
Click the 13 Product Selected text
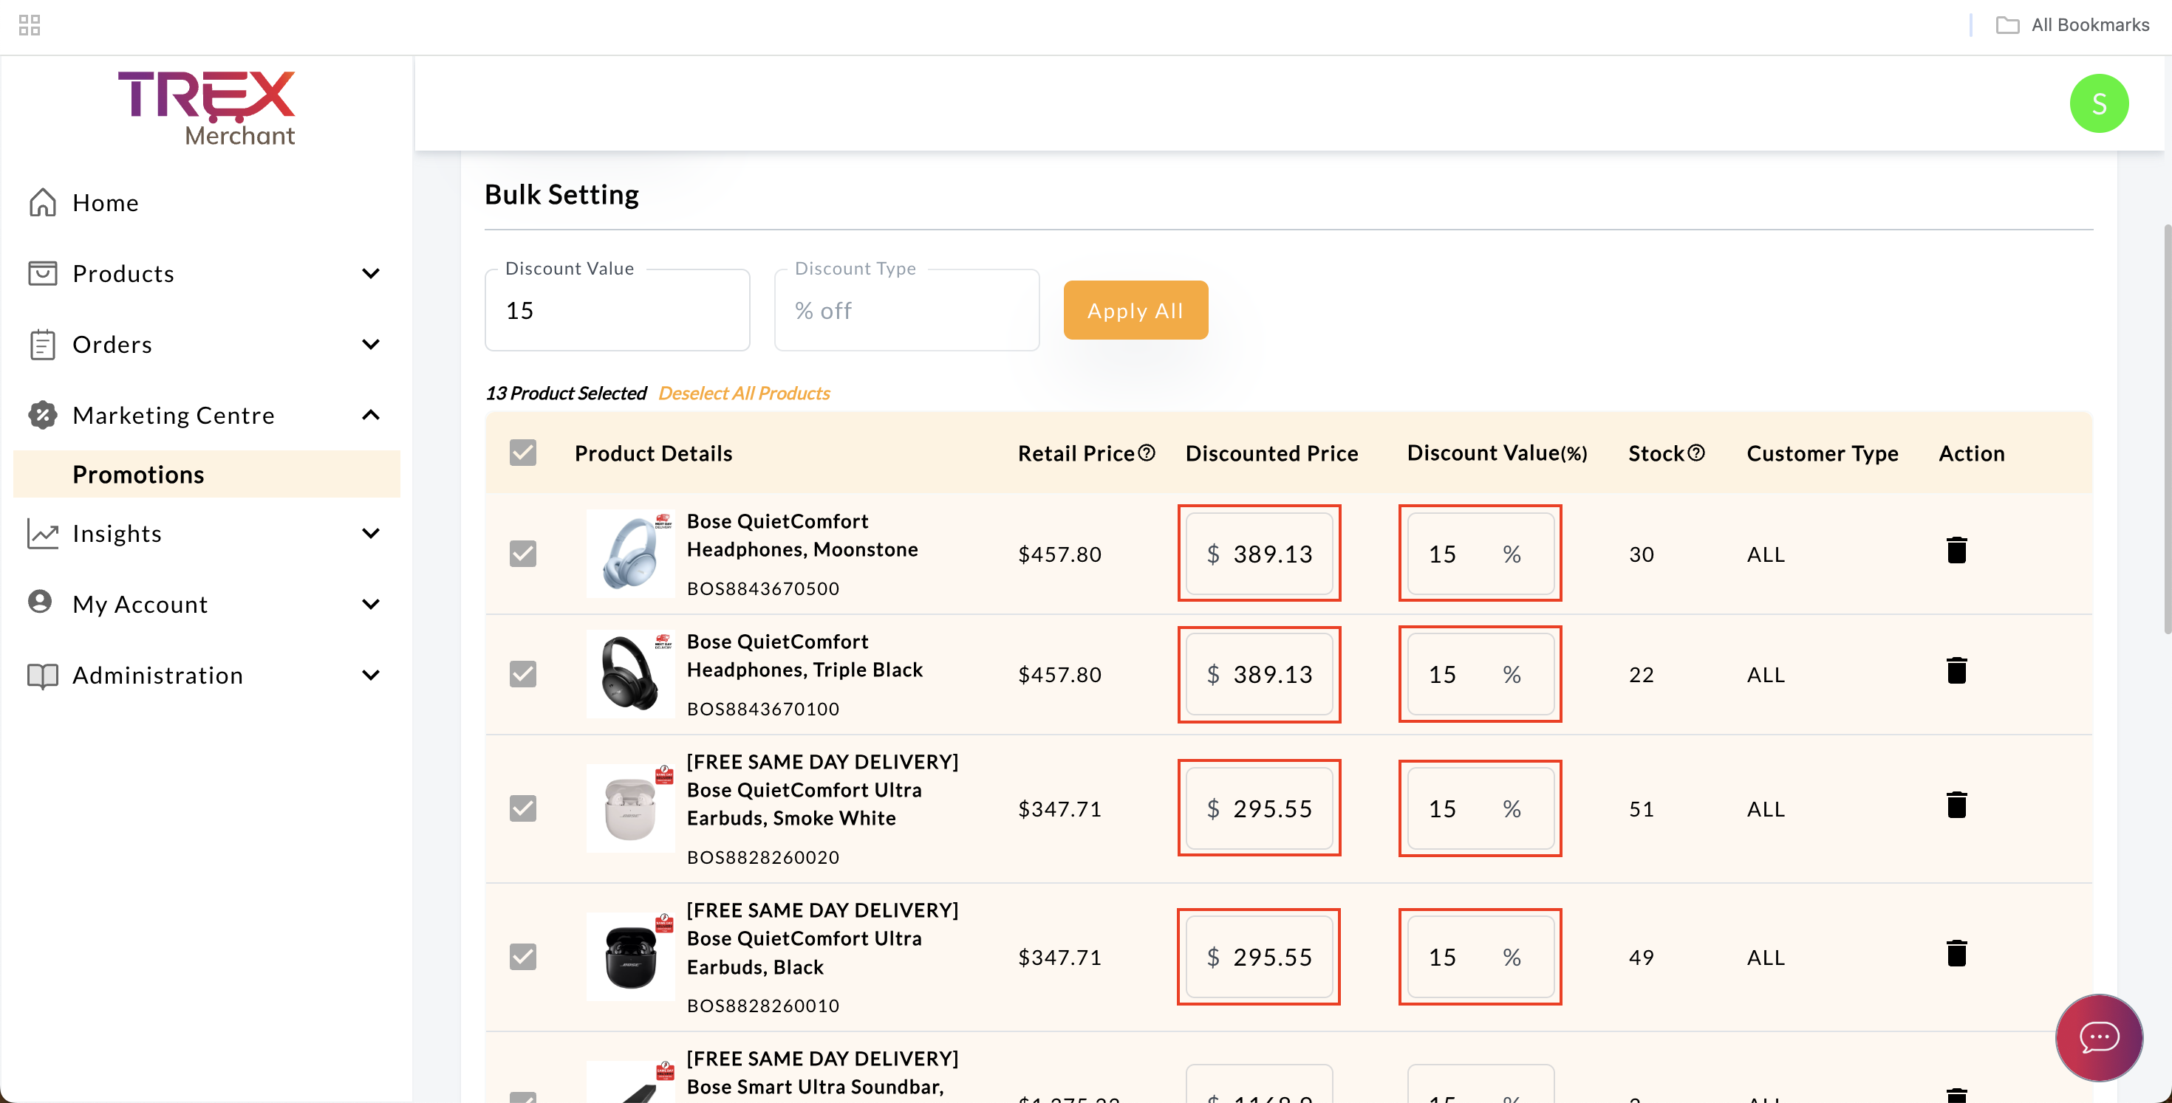(x=566, y=393)
